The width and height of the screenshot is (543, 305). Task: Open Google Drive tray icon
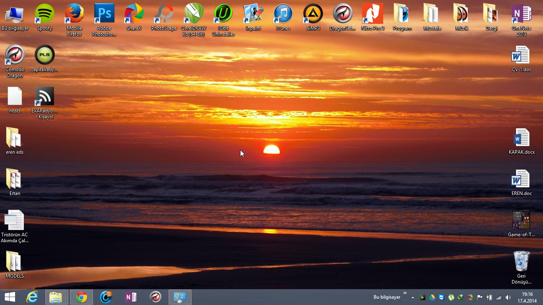click(432, 297)
